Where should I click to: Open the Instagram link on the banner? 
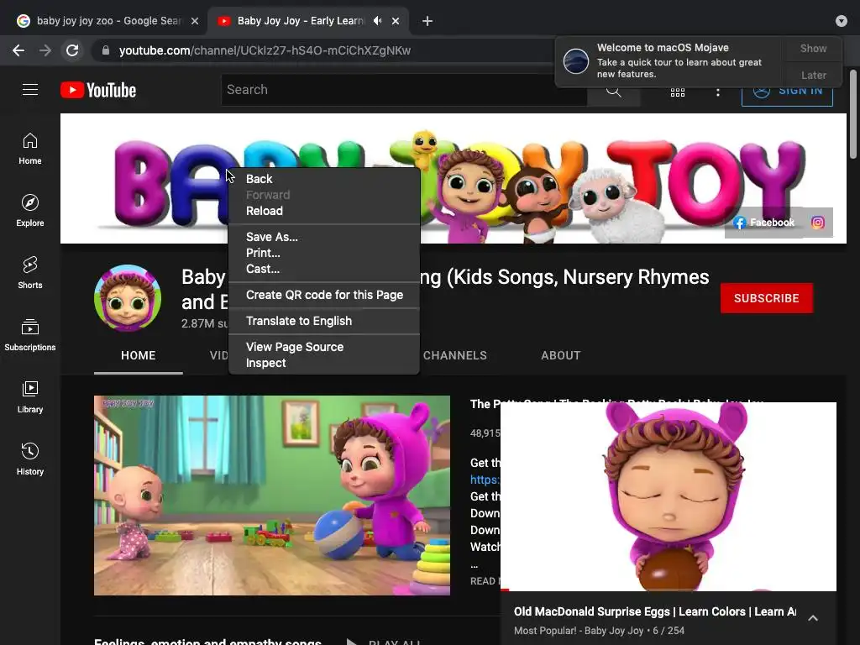818,222
